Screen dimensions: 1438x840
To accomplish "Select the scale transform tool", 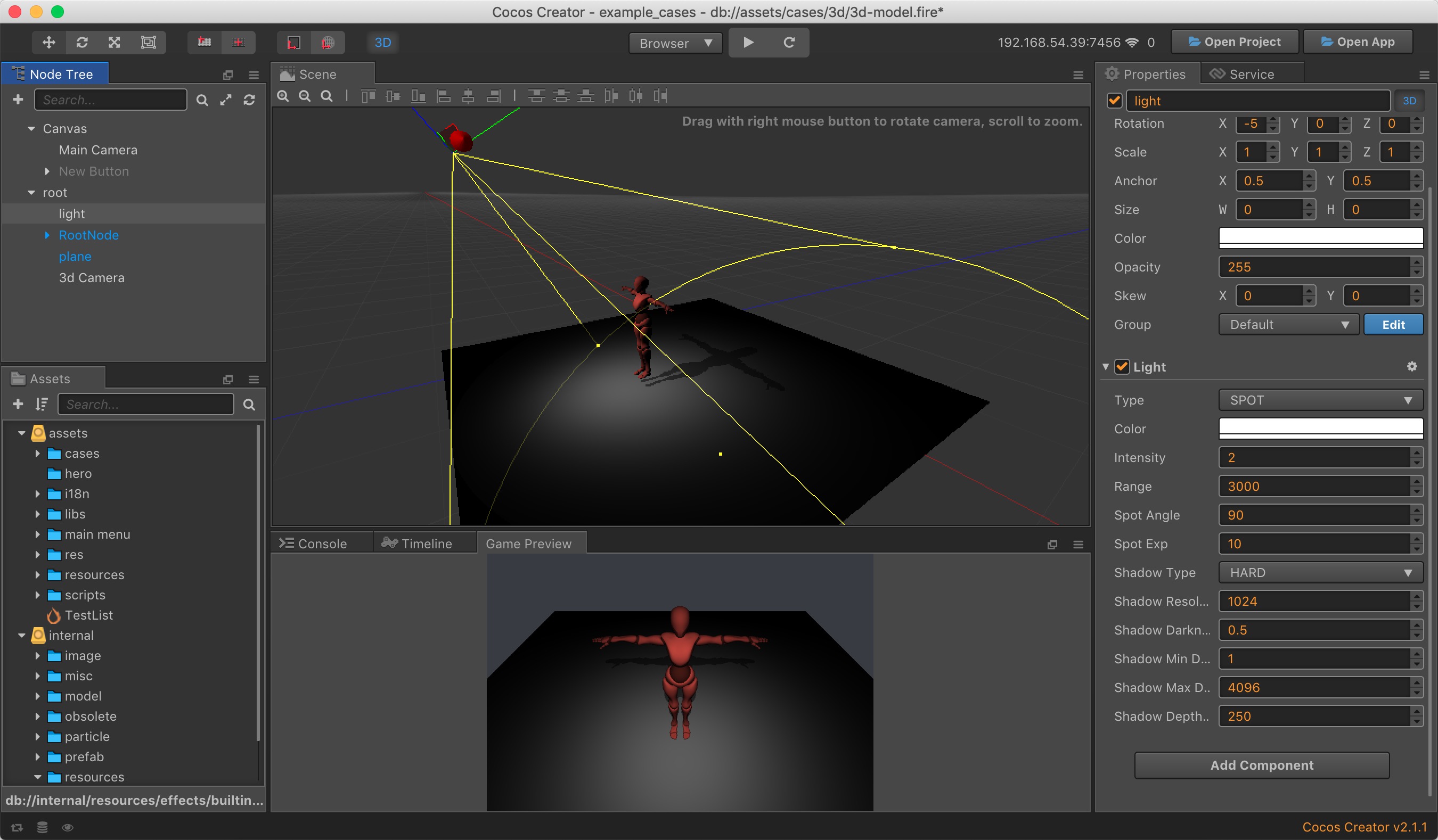I will click(115, 42).
